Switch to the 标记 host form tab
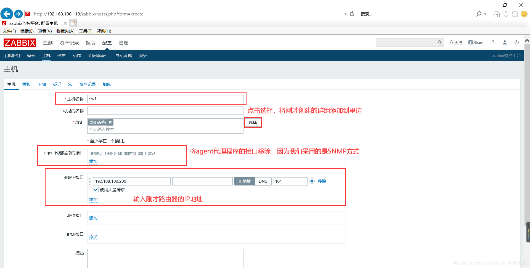Image resolution: width=530 pixels, height=268 pixels. (x=57, y=84)
